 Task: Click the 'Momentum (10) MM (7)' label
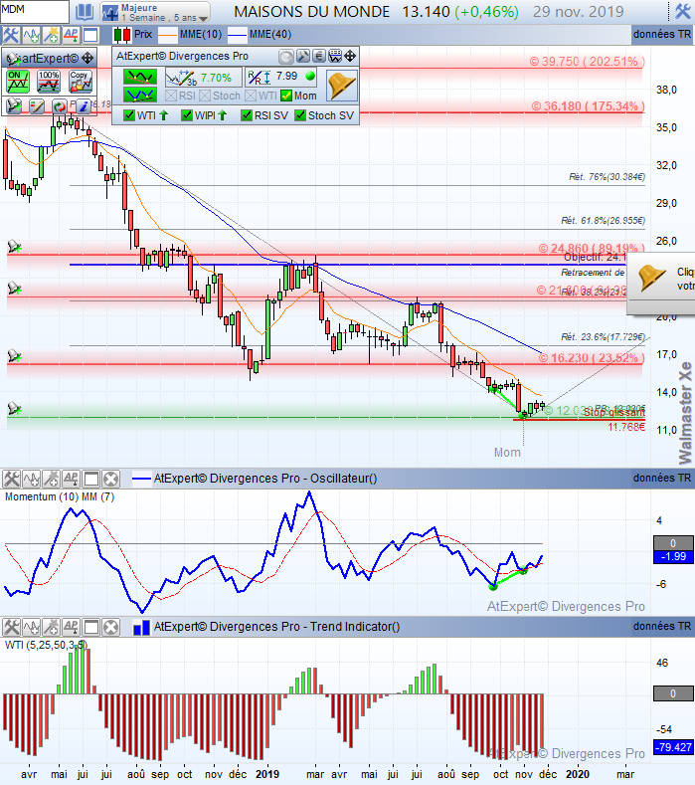coord(60,496)
